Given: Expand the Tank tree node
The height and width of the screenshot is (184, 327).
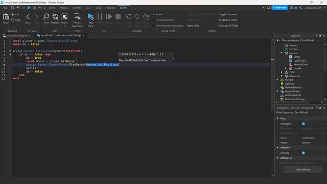Looking at the screenshot, I should click(x=282, y=72).
